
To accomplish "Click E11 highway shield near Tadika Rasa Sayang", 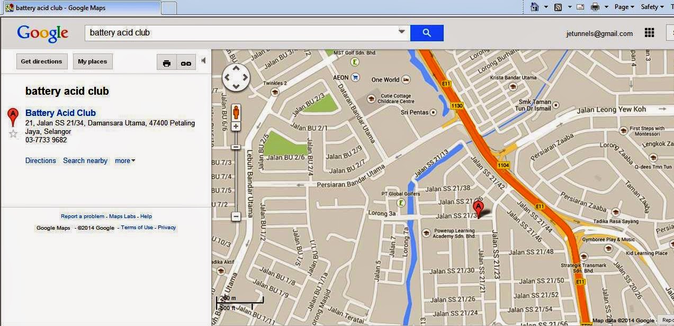I will 540,206.
